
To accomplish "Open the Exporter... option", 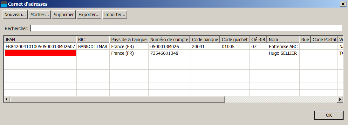I will (x=89, y=15).
